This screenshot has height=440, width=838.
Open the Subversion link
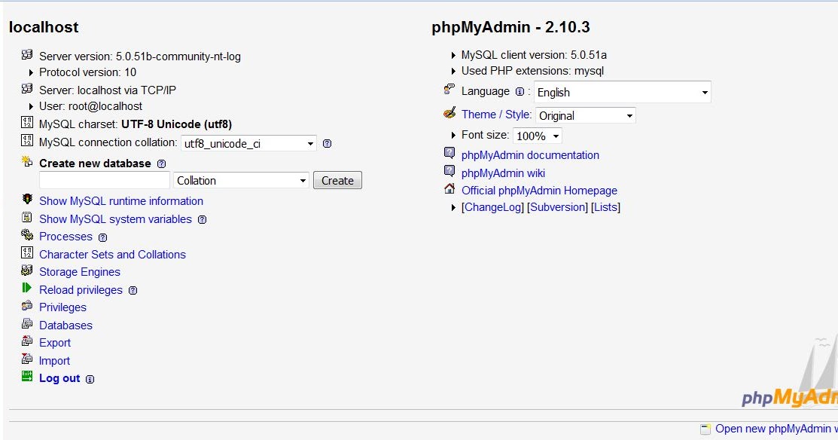pyautogui.click(x=557, y=207)
